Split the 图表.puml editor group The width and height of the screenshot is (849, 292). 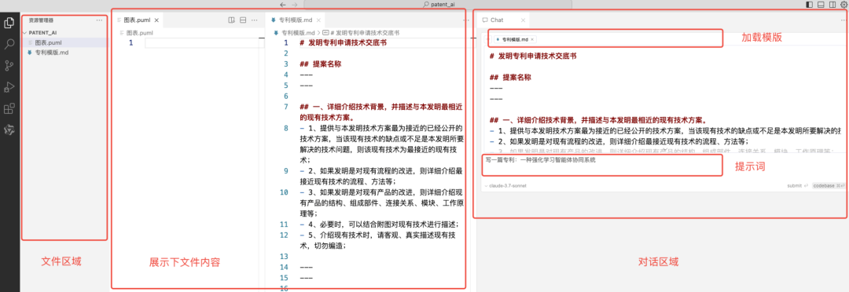pyautogui.click(x=243, y=20)
